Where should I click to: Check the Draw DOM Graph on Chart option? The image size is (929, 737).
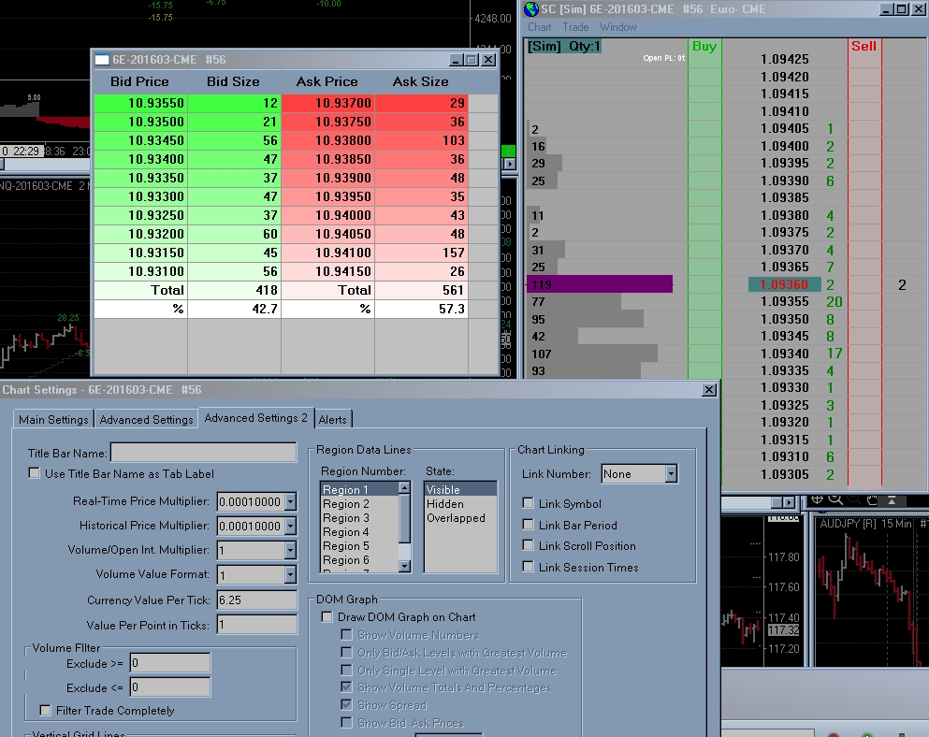[327, 617]
